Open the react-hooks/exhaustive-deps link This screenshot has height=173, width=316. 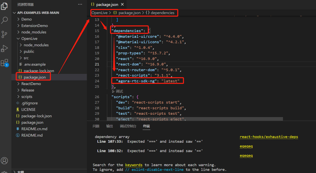click(269, 137)
